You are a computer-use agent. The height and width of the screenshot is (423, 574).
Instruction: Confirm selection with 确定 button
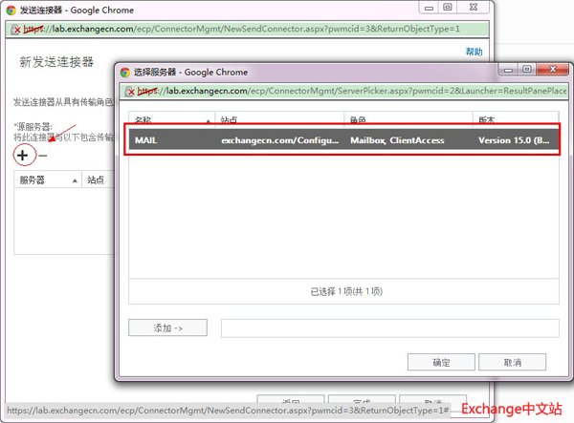(441, 363)
